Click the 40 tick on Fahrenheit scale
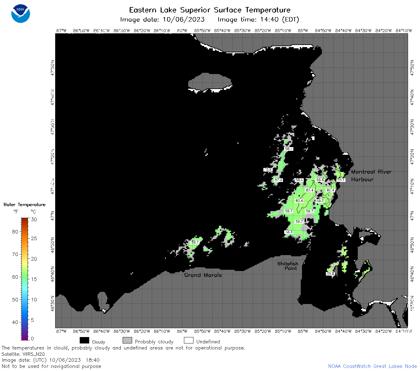 (x=15, y=322)
